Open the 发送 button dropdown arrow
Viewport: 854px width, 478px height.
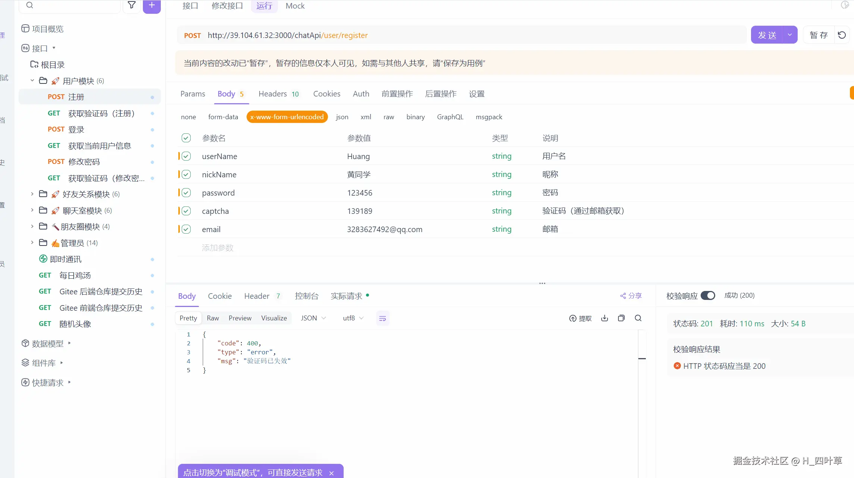click(790, 35)
